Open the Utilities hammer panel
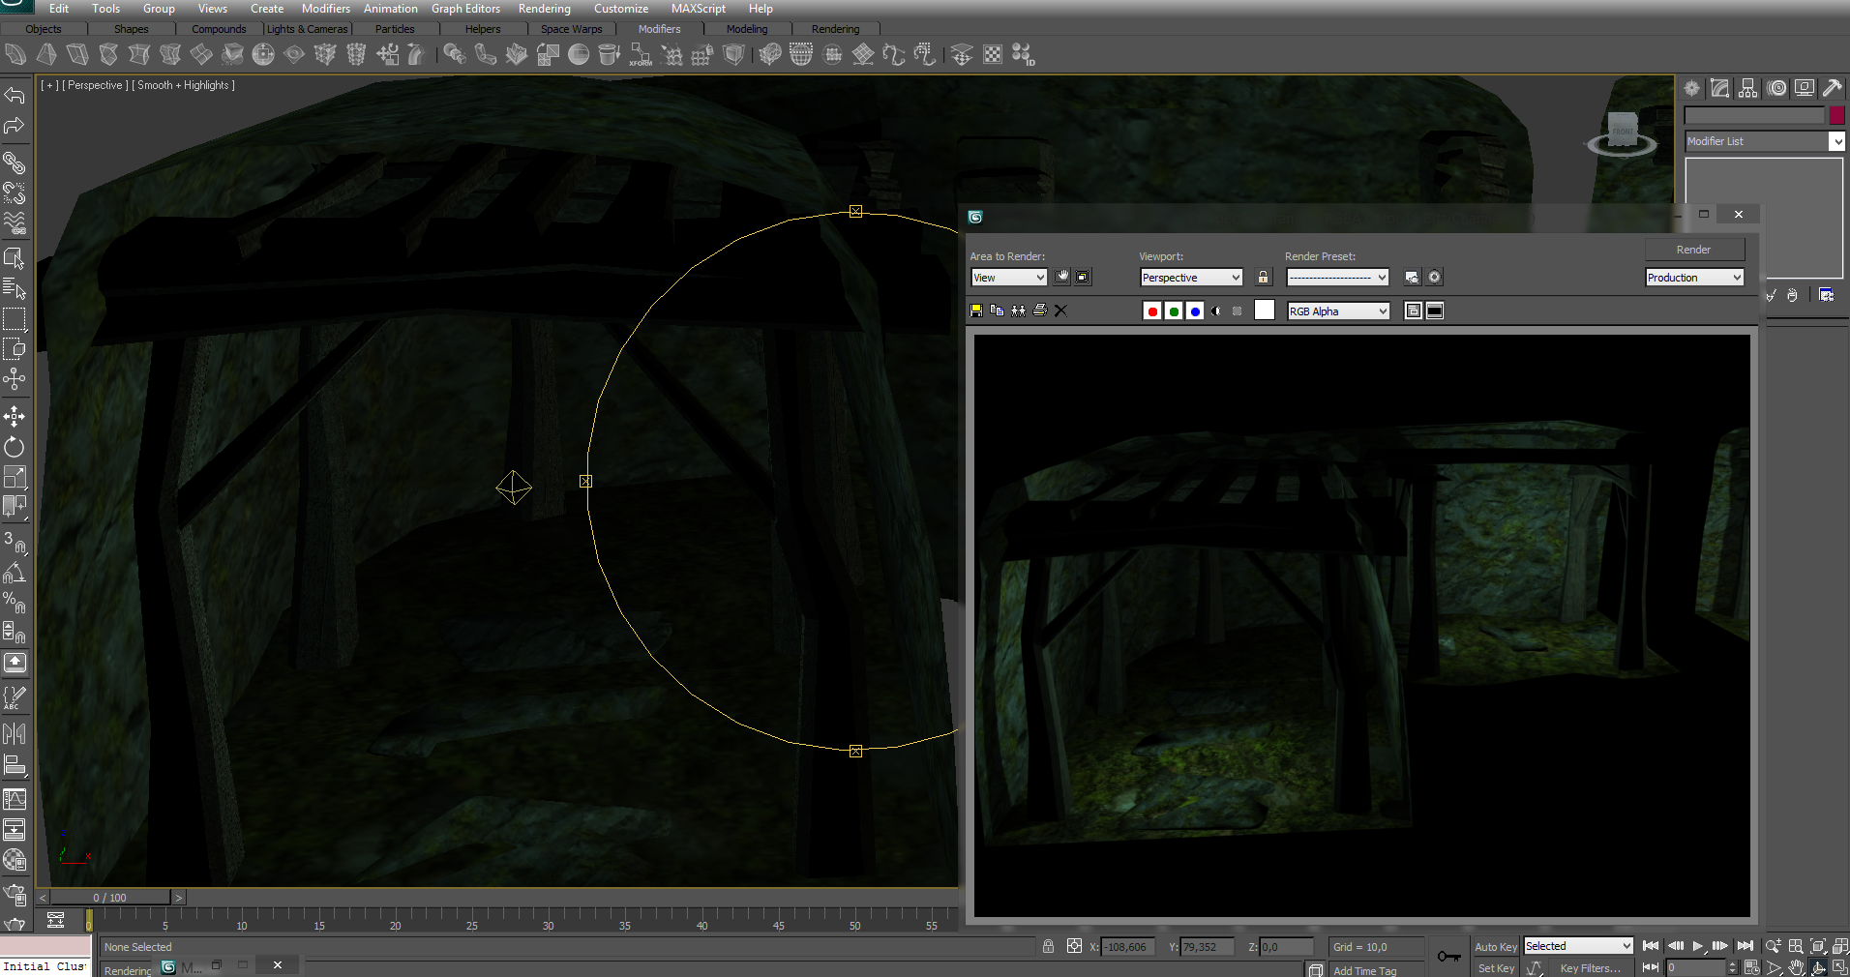 click(x=1832, y=88)
